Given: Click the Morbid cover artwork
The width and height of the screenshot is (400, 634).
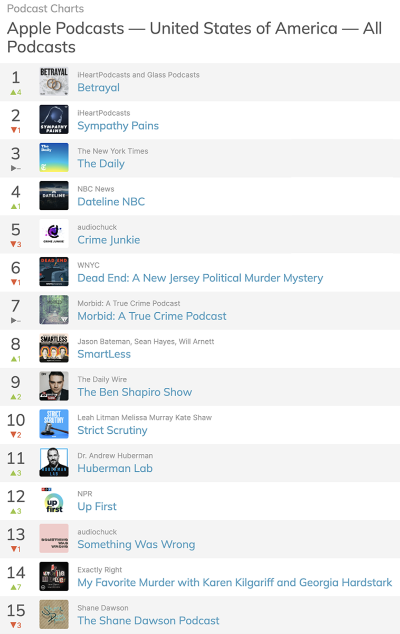Looking at the screenshot, I should tap(54, 310).
